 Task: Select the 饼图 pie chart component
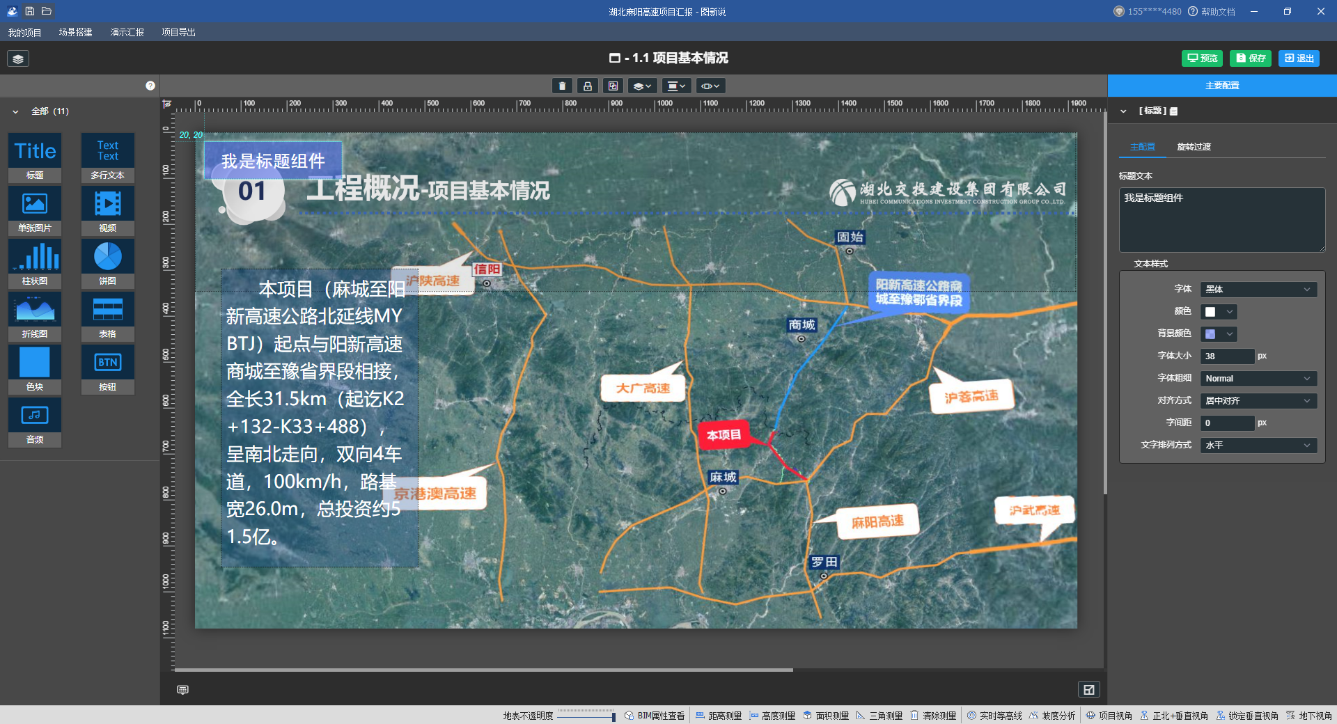(107, 263)
